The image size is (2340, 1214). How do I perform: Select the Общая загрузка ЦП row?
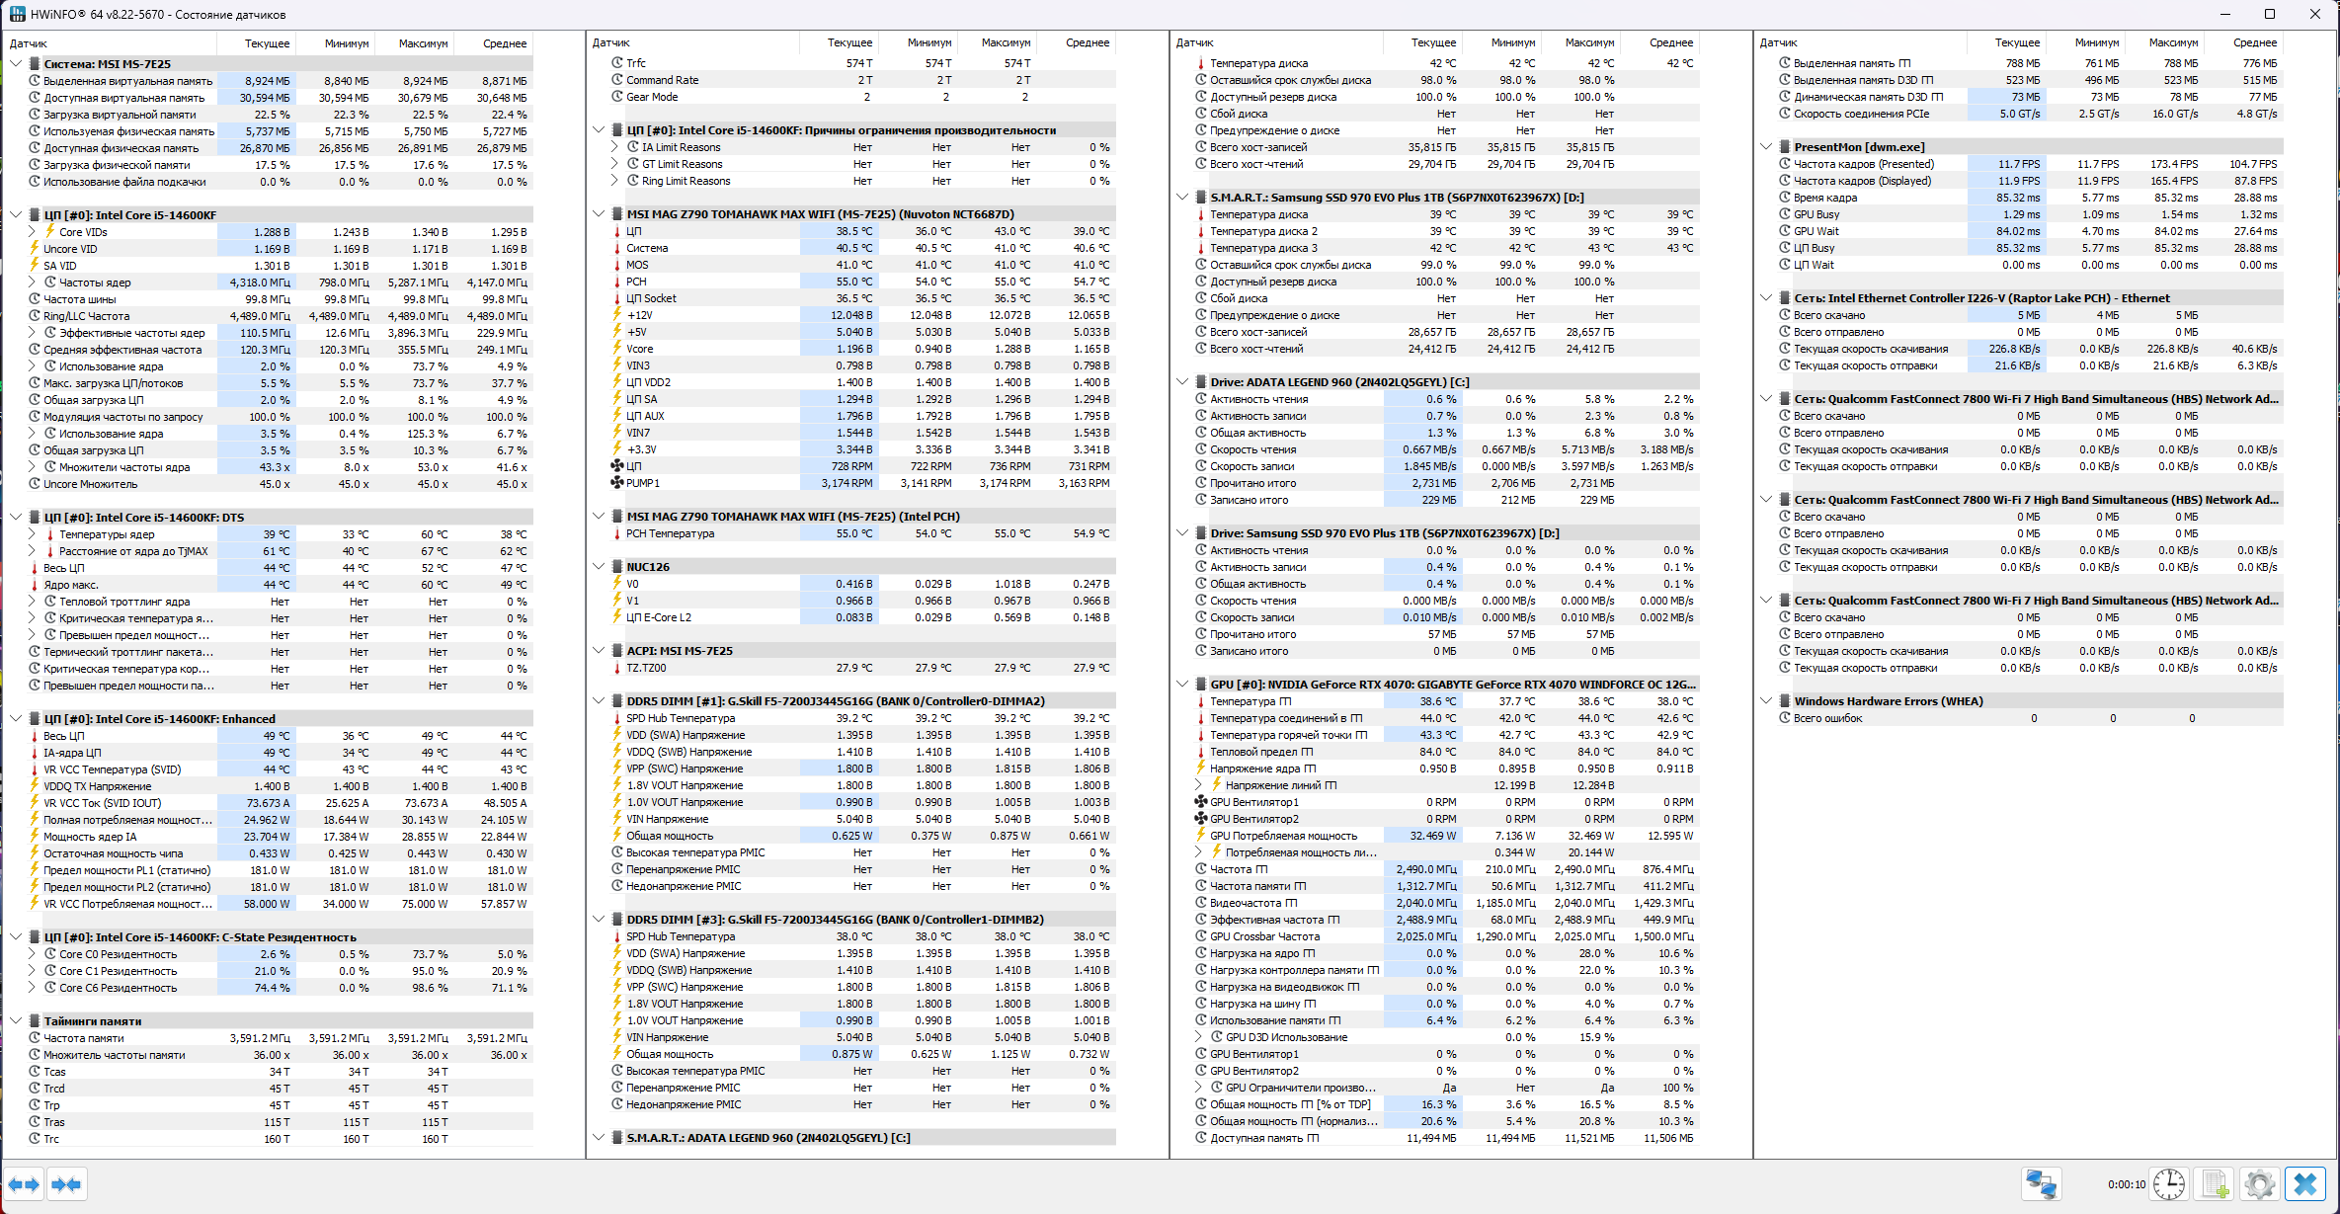click(x=94, y=400)
